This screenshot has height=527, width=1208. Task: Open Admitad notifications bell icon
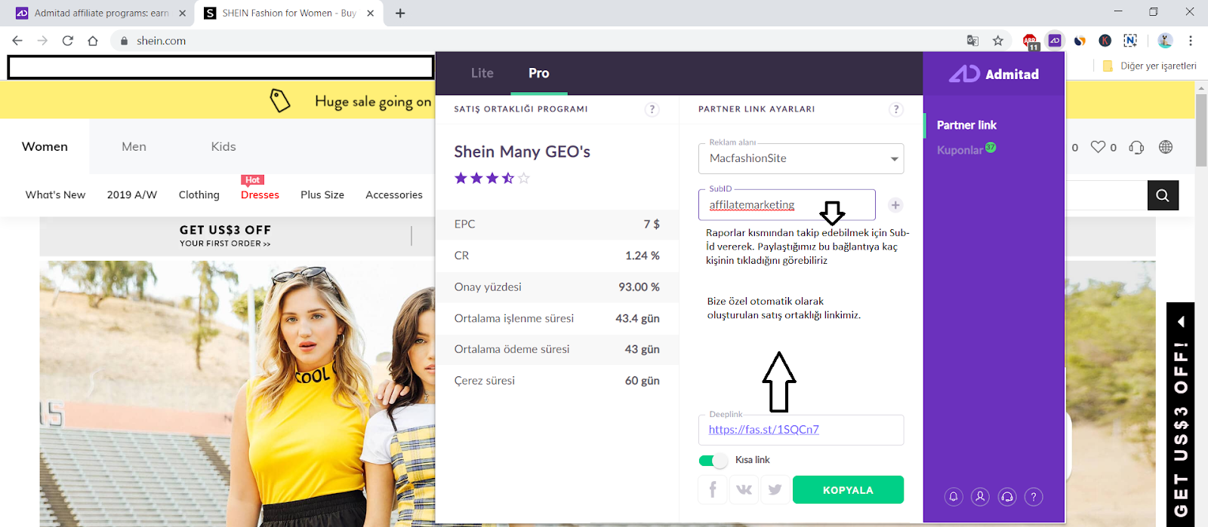coord(954,497)
